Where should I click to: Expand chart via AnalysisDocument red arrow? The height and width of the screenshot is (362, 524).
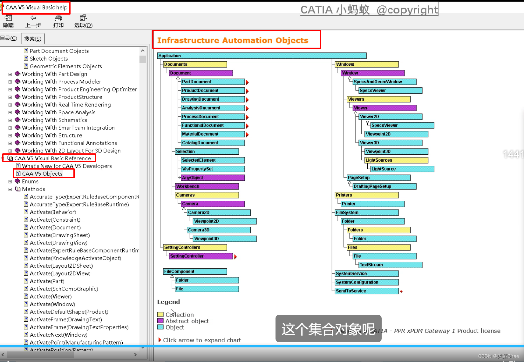click(247, 109)
